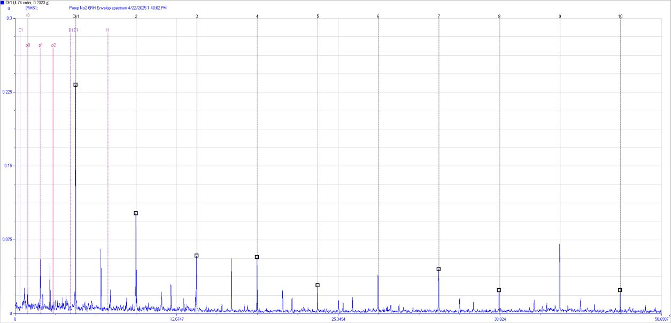This screenshot has height=323, width=671.
Task: Click the 'g' amplitude unit label
Action: coord(9,9)
